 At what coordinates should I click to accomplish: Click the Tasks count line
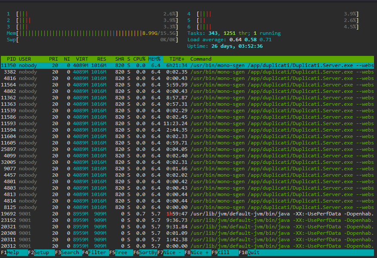[234, 33]
